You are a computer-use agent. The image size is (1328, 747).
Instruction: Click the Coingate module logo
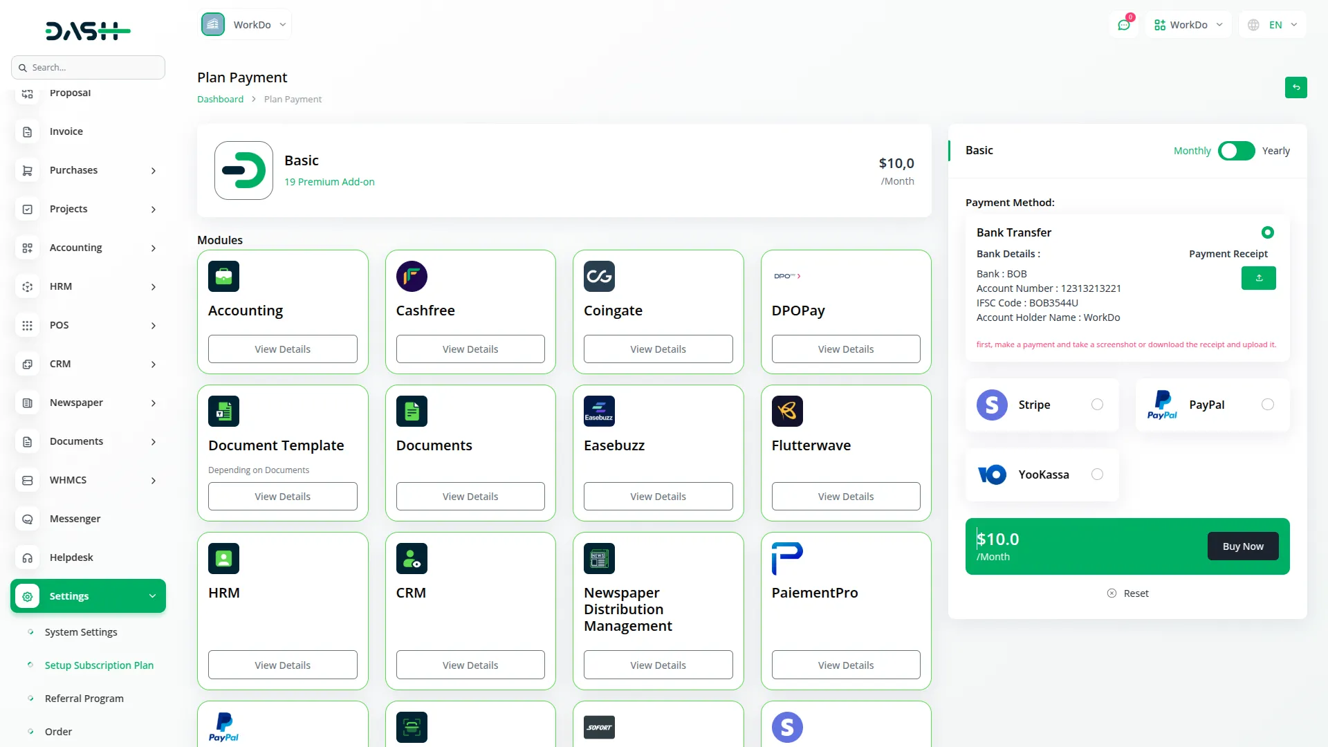599,276
